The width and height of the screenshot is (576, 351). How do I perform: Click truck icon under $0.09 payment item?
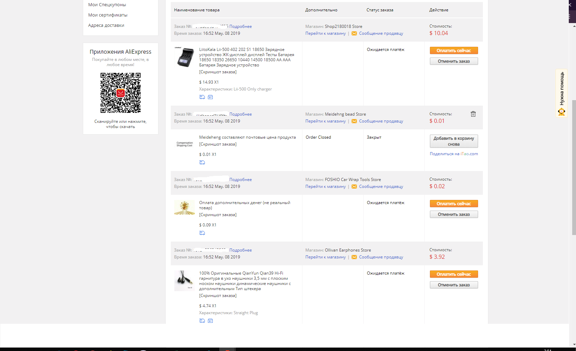click(202, 233)
